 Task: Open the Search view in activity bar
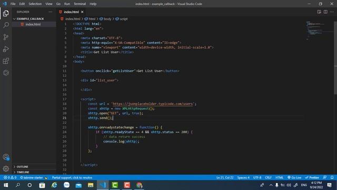pos(6,25)
